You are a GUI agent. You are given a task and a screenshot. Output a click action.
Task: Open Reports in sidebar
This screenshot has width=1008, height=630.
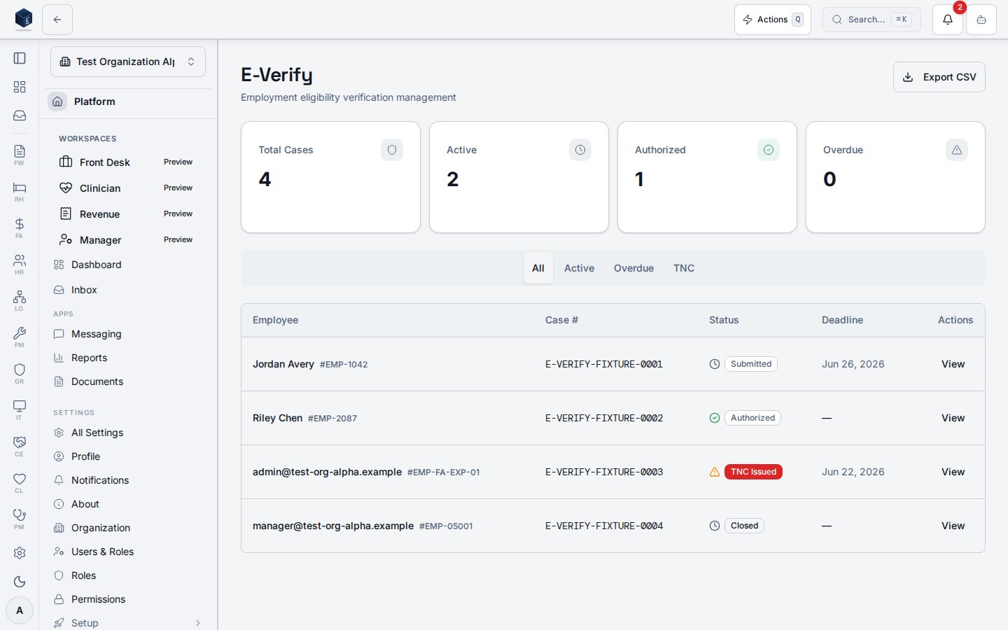pos(128,358)
